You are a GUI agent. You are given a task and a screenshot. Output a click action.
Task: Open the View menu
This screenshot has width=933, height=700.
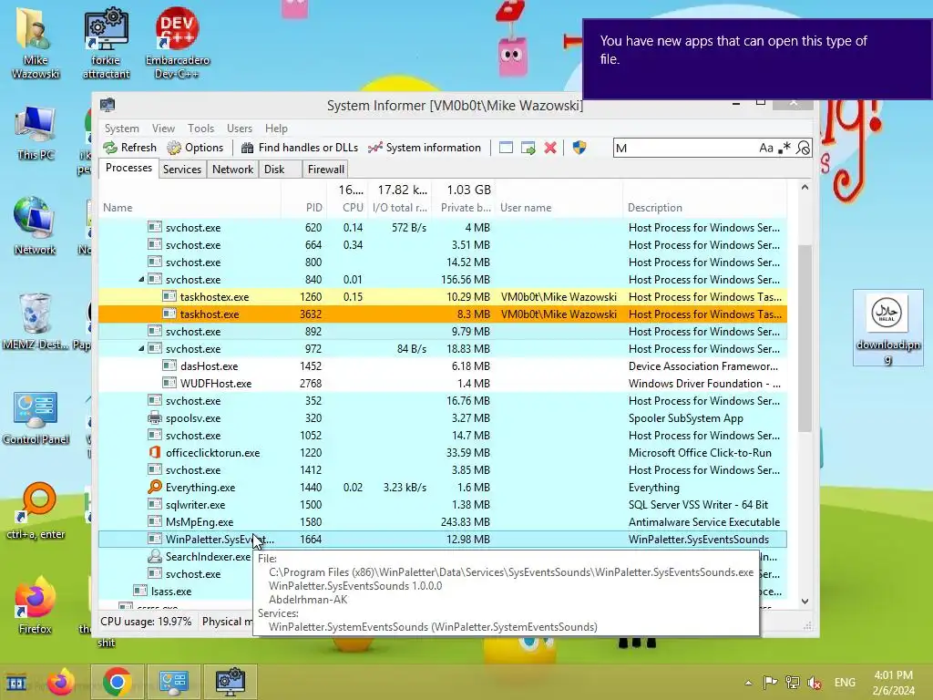click(x=163, y=129)
